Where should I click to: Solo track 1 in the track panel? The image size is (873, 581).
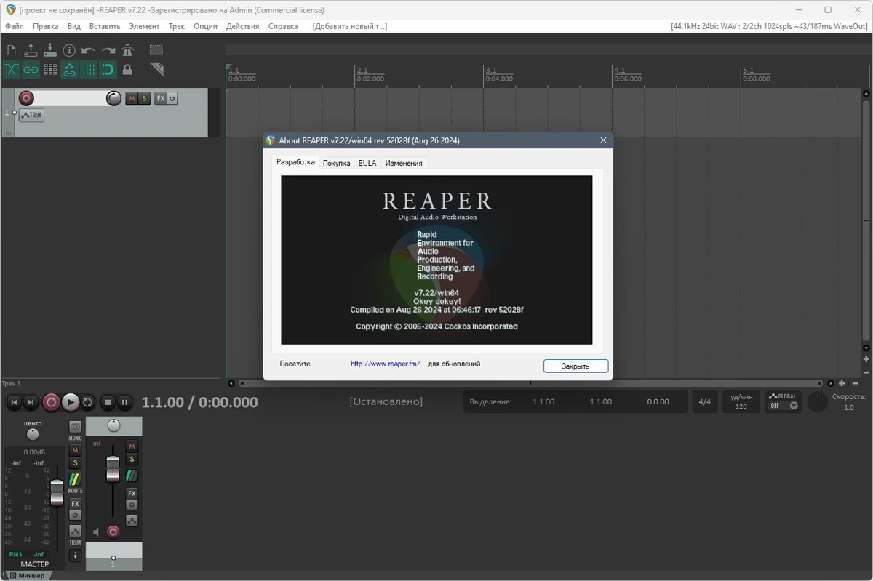point(144,98)
